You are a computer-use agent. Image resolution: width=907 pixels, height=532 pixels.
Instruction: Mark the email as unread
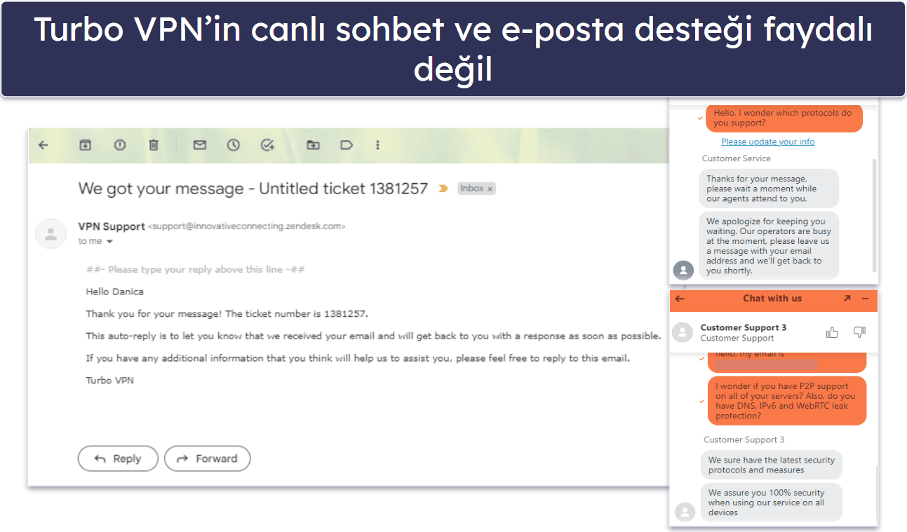200,145
